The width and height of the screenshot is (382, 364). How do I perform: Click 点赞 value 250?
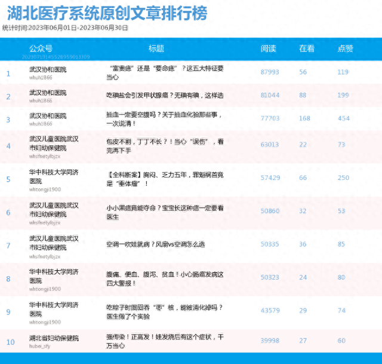(x=344, y=178)
